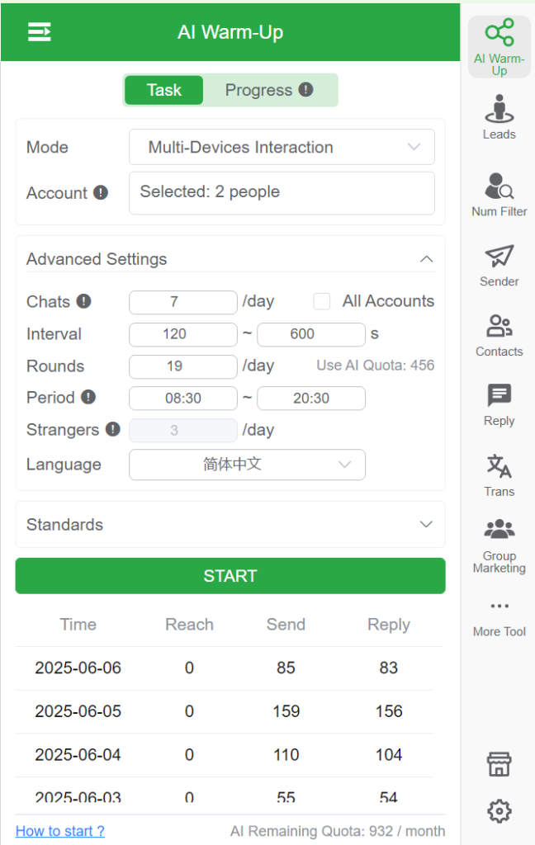This screenshot has height=845, width=535.
Task: Open the Group Marketing tool
Action: pyautogui.click(x=499, y=545)
